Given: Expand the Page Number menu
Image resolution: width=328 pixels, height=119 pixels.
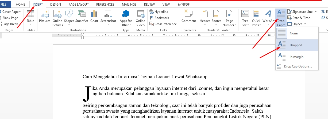Looking at the screenshot, I should coord(229,18).
